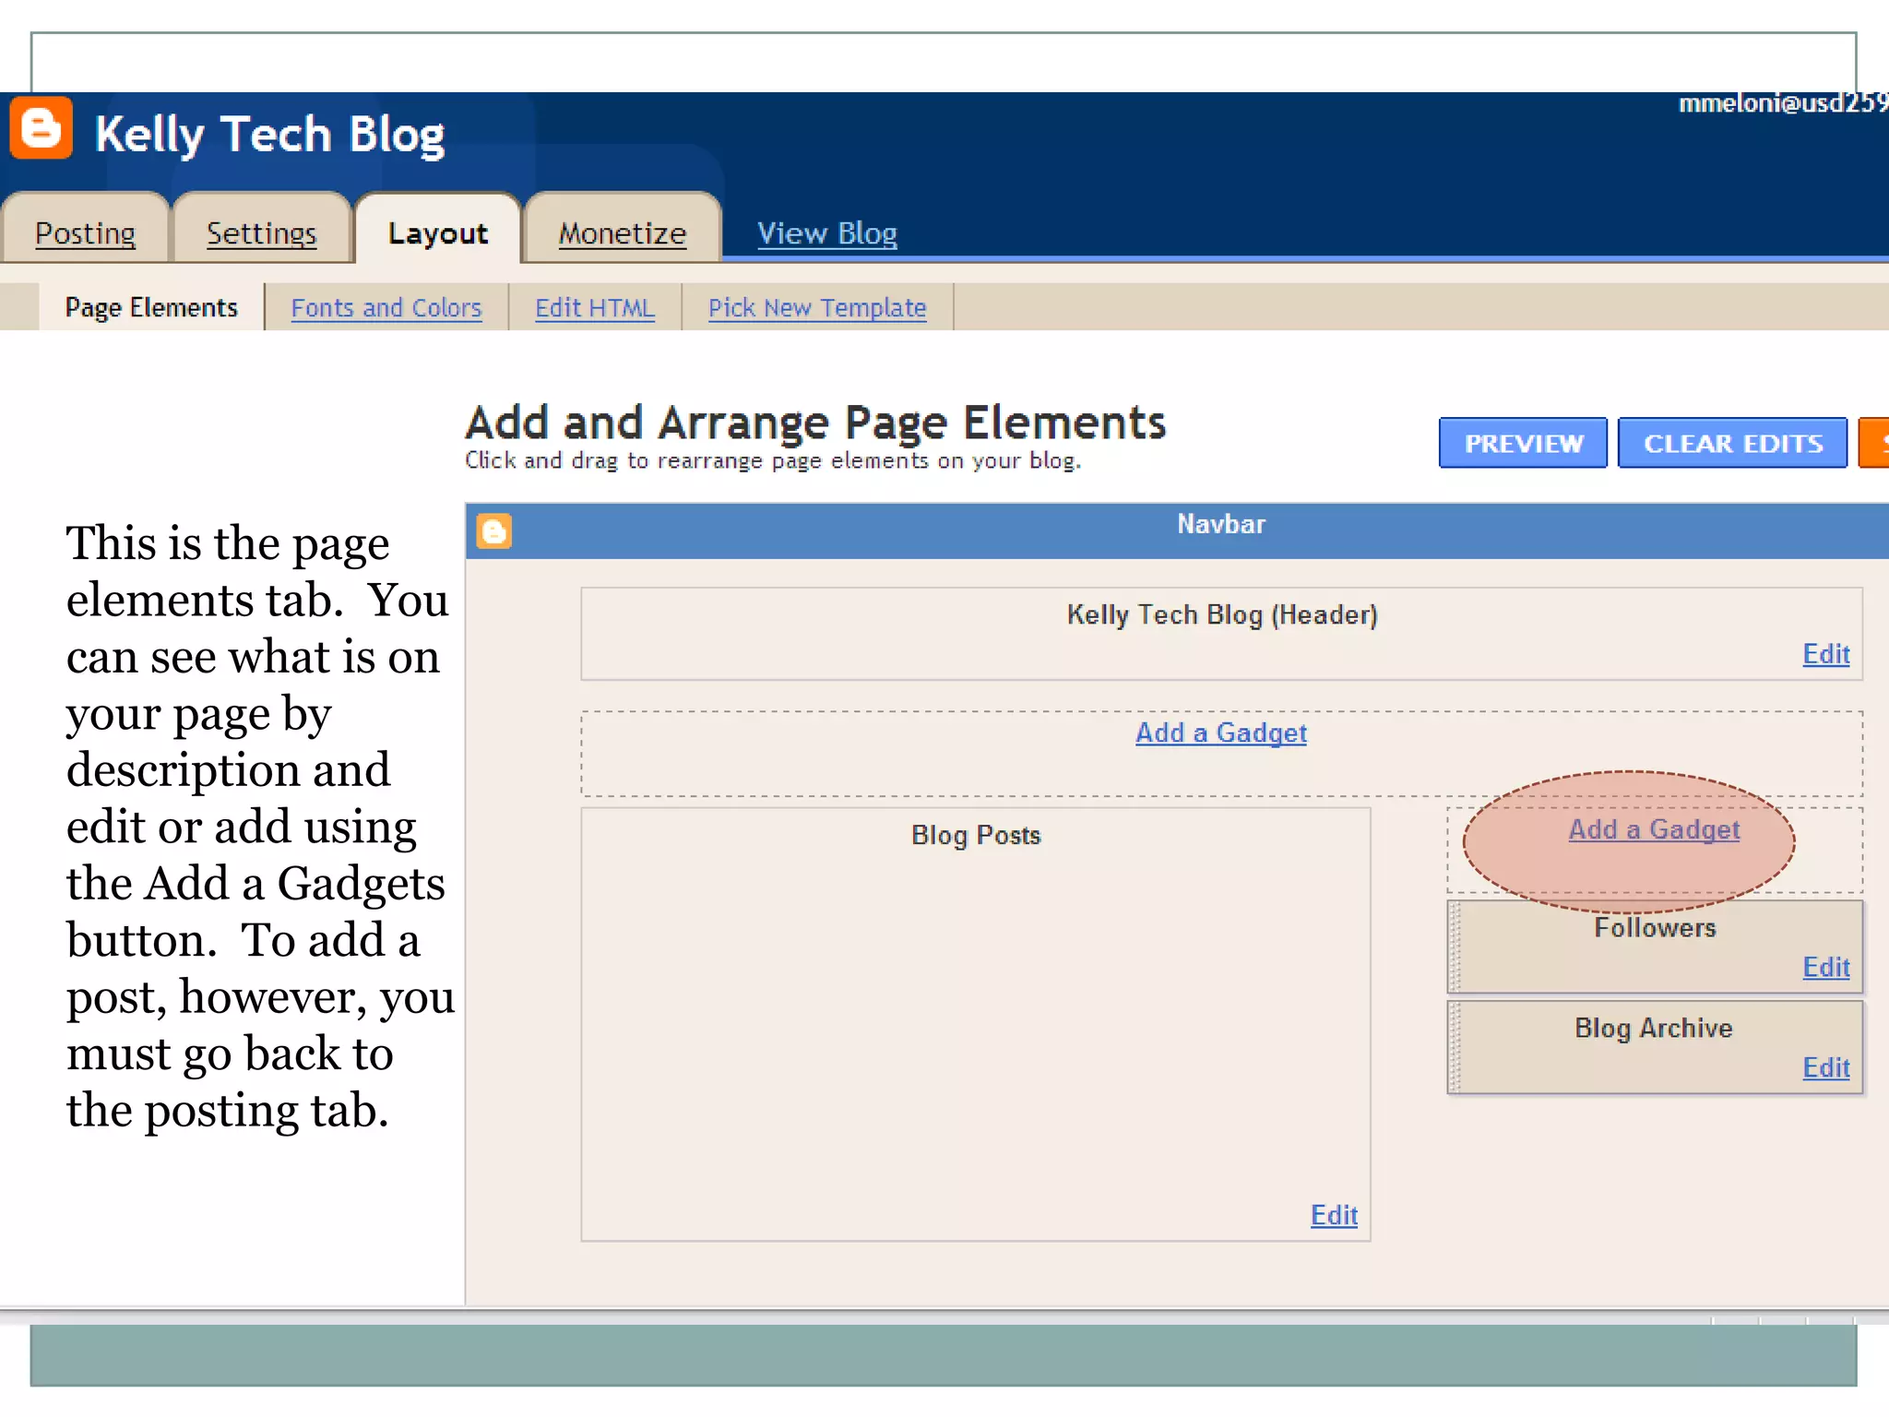Click the Blog Archive gadget box
Image resolution: width=1889 pixels, height=1417 pixels.
(1655, 1047)
